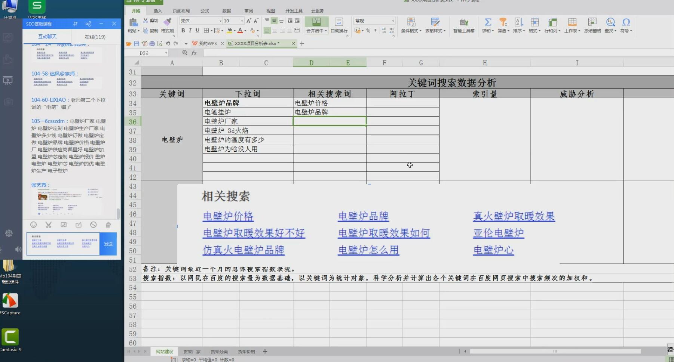Expand the quick access toolbar customize arrow
The width and height of the screenshot is (674, 362).
click(186, 44)
